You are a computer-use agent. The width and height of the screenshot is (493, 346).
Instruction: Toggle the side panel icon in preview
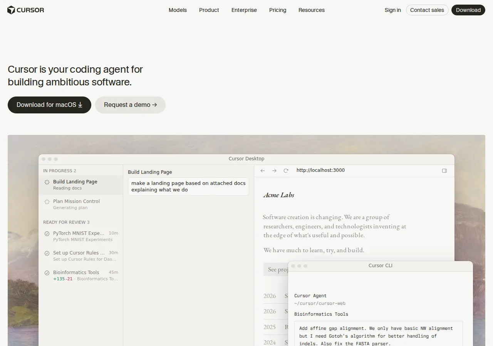(x=444, y=171)
